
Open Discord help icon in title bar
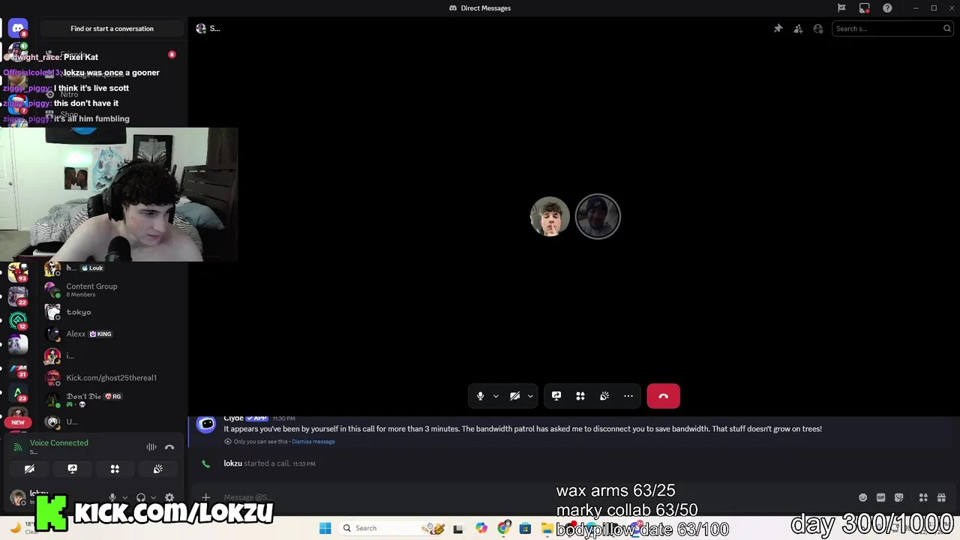[887, 8]
